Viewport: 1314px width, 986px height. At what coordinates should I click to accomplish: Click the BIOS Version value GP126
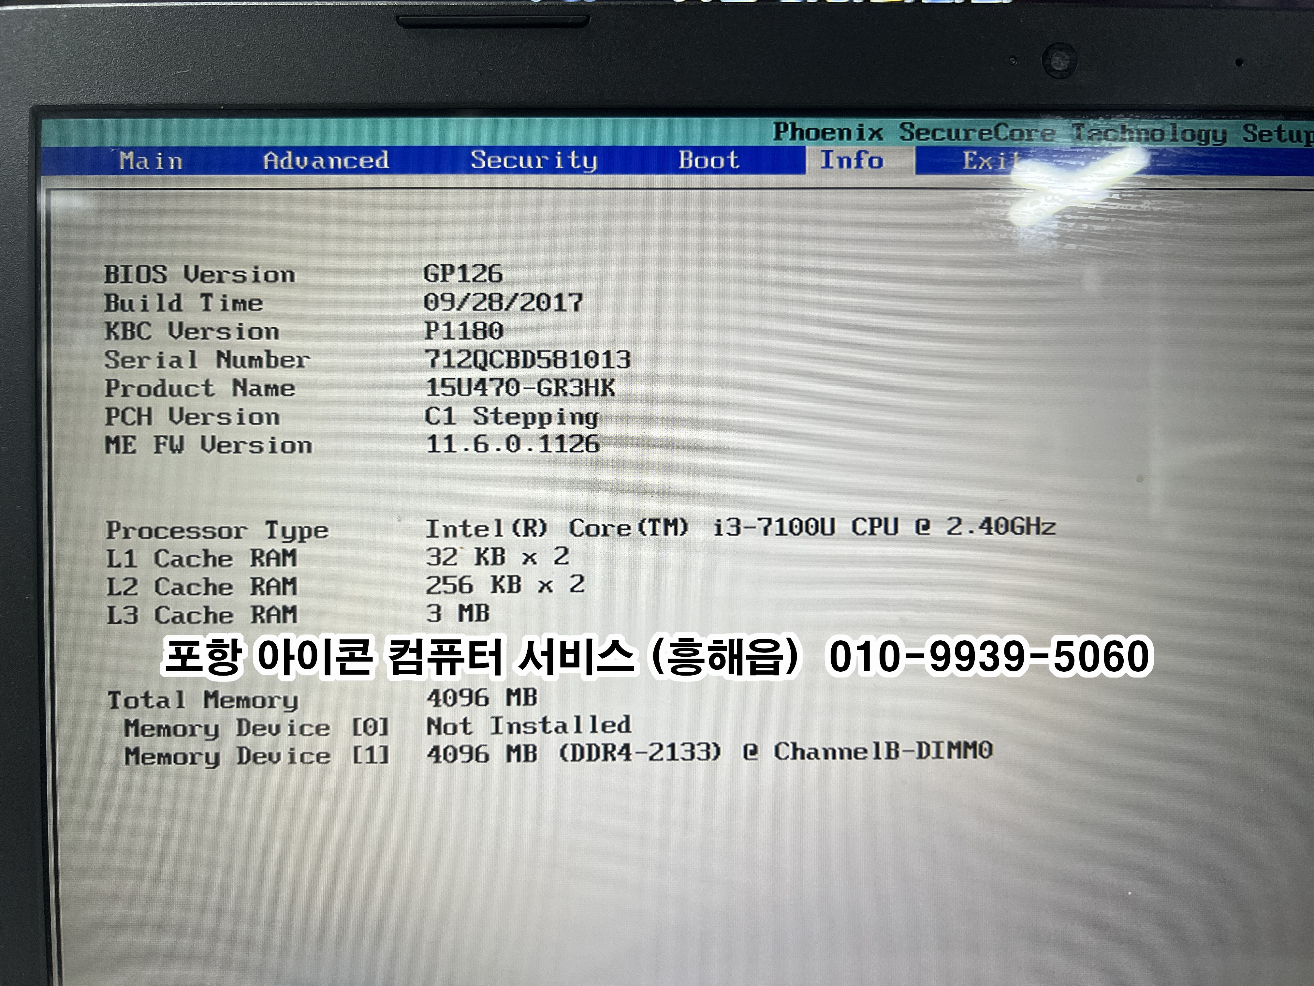coord(463,274)
